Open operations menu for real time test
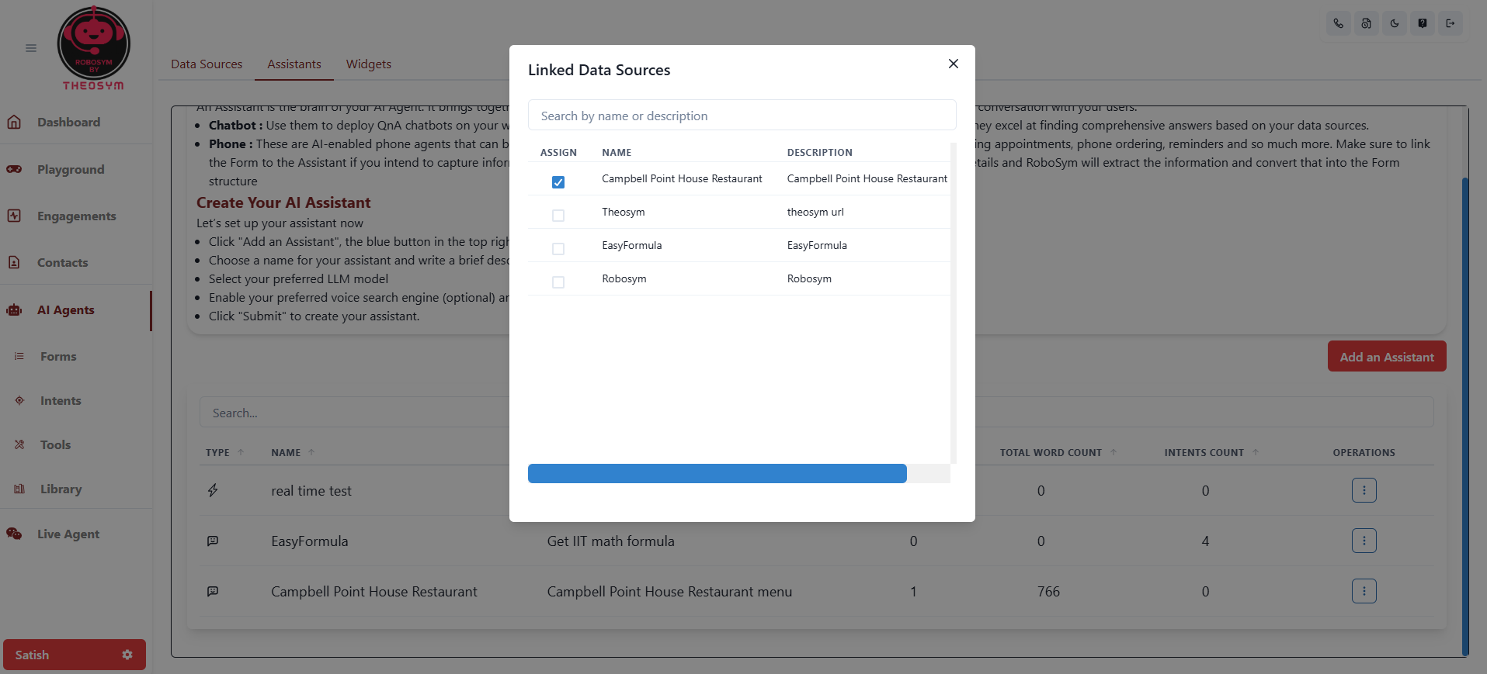The image size is (1487, 674). (1364, 490)
